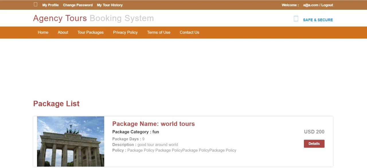Click the Details button for world tours

[314, 144]
